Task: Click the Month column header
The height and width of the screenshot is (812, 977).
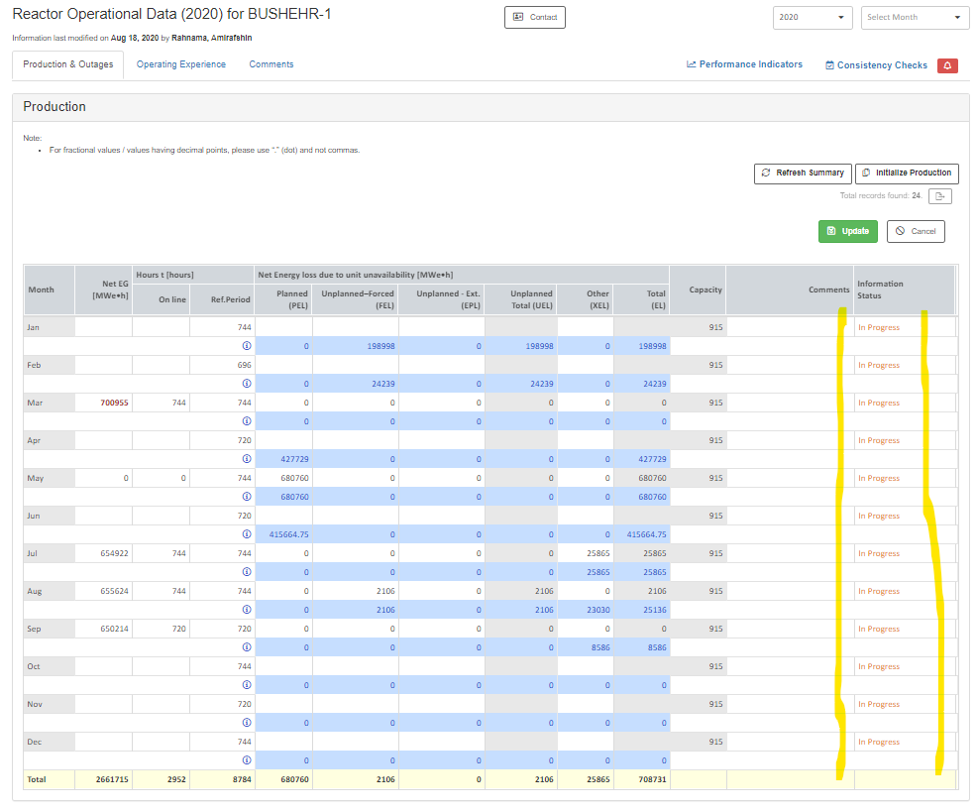Action: pos(50,290)
